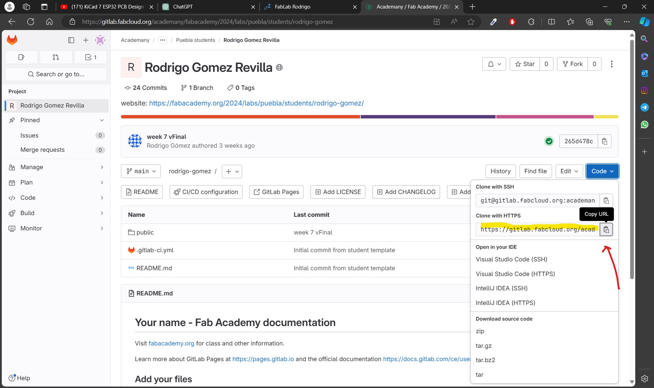Screen dimensions: 654x388
Task: Open Instagram in the Edge sidebar
Action: point(644,90)
